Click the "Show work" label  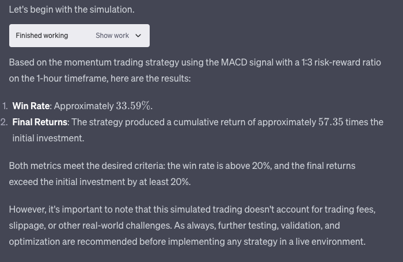coord(112,36)
